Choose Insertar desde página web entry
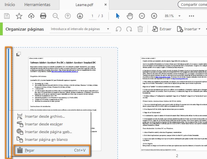The image size is (207, 159). pyautogui.click(x=52, y=132)
